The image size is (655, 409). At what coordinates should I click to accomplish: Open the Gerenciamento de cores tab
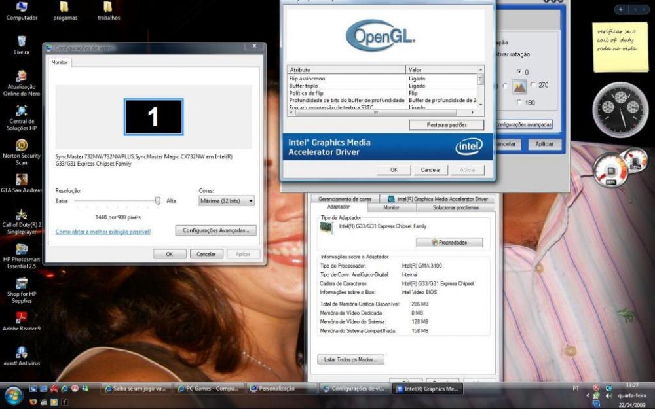click(345, 199)
